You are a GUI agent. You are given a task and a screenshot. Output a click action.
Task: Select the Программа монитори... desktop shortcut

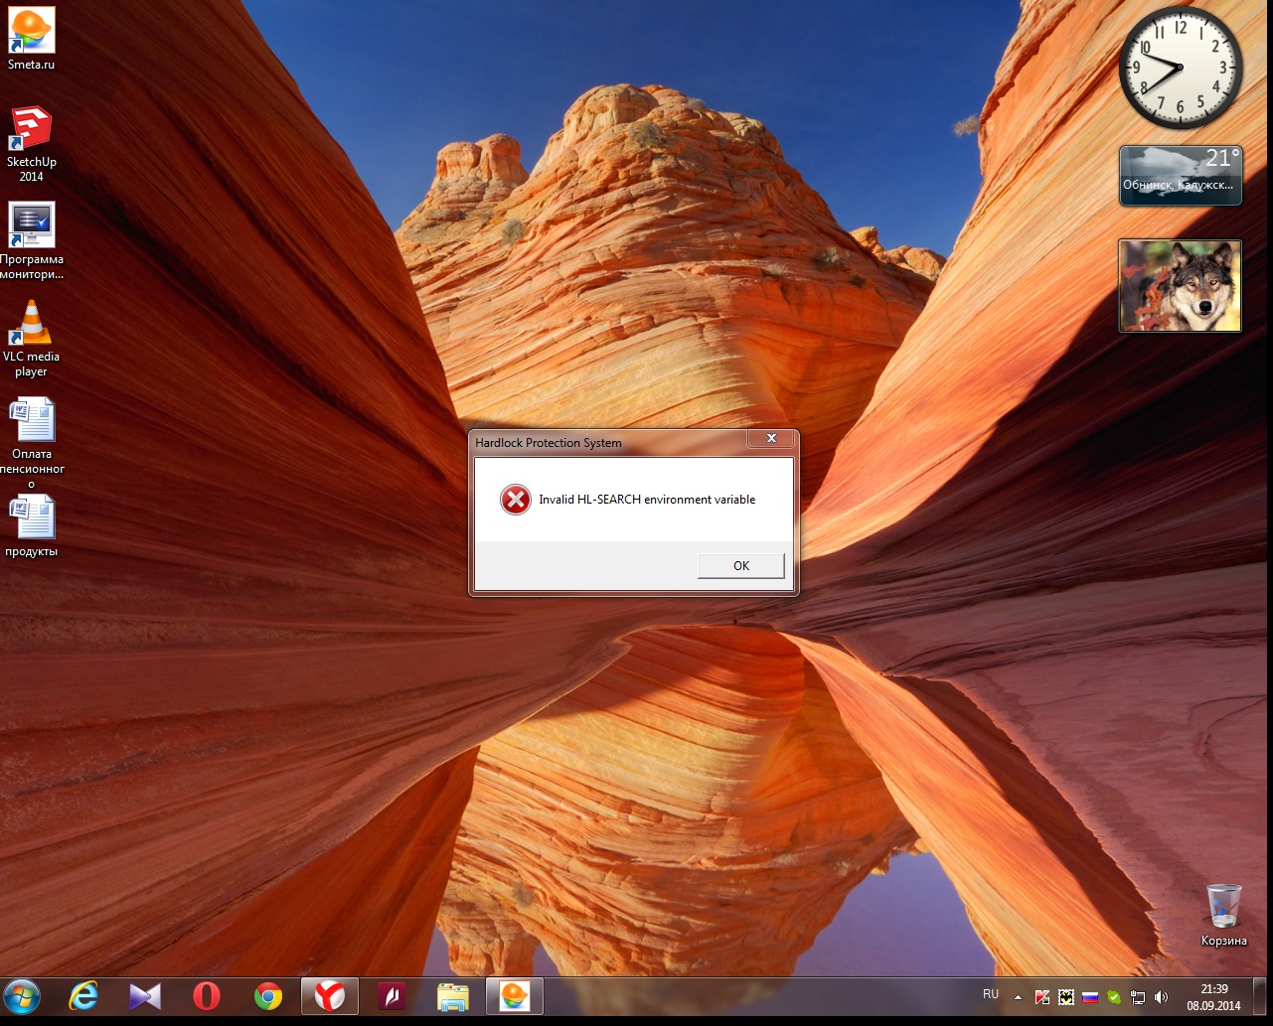coord(31,241)
